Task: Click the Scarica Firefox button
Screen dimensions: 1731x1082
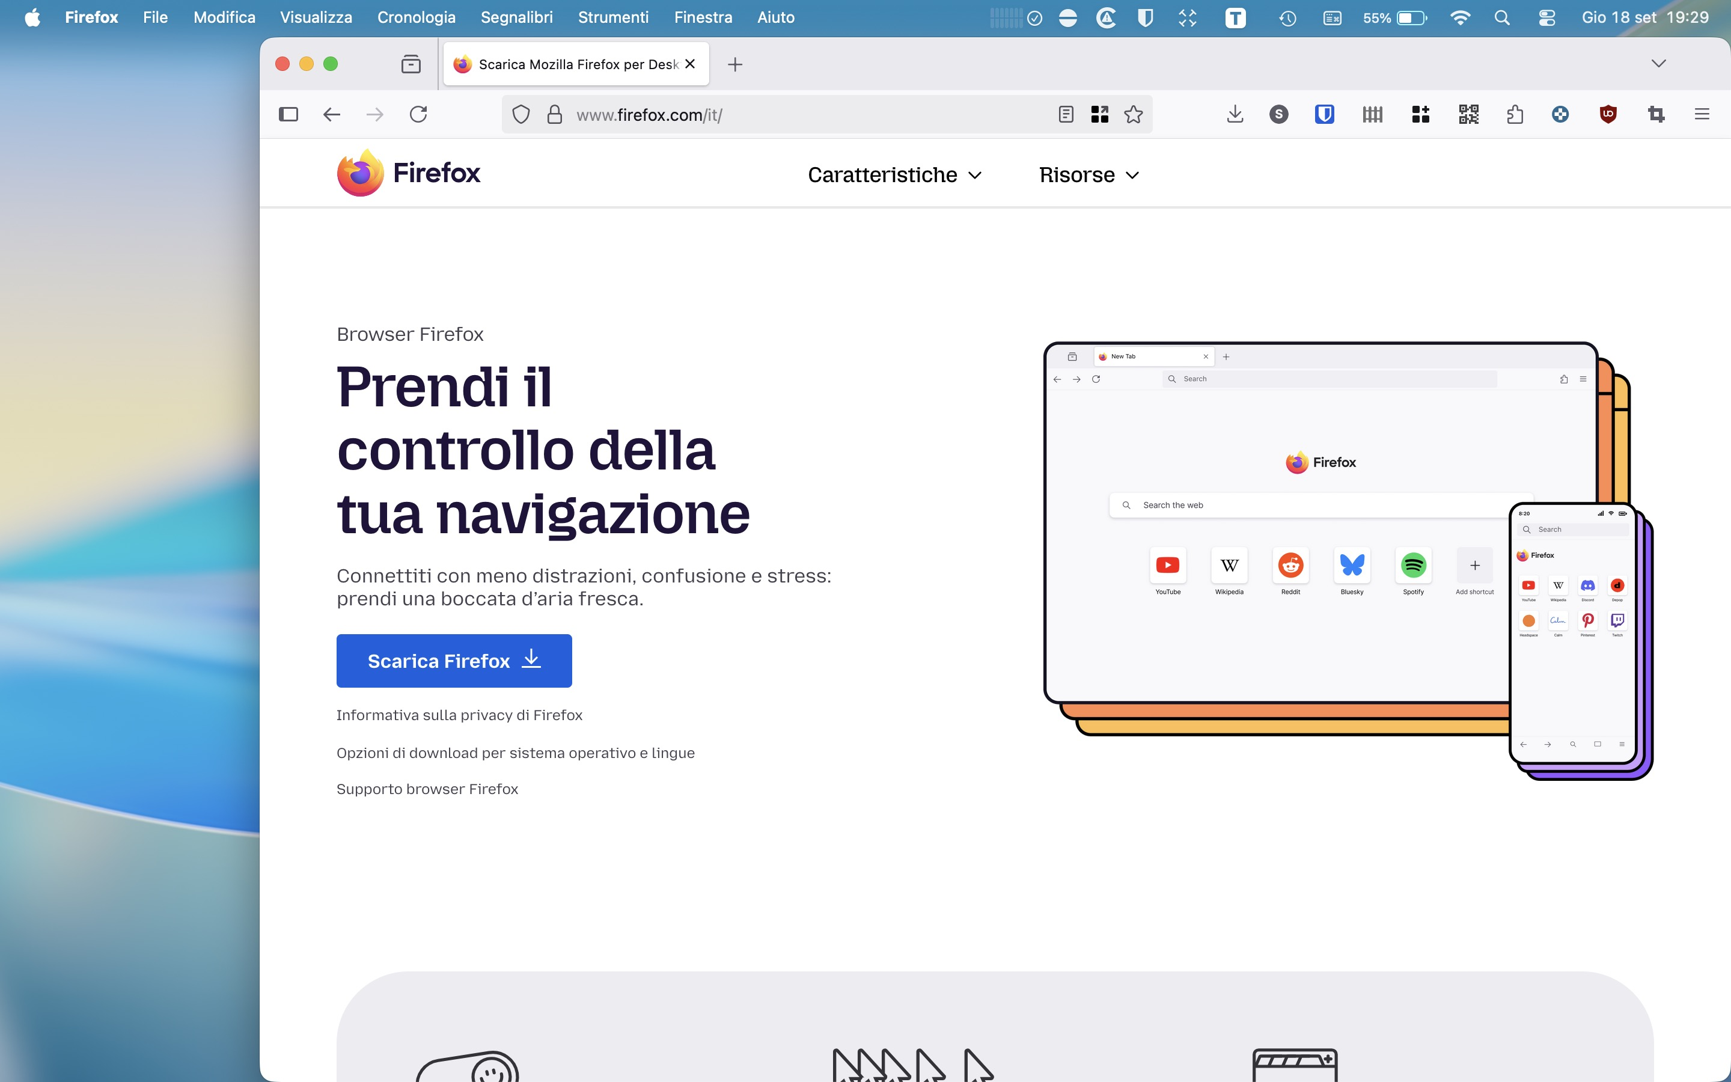Action: (454, 661)
